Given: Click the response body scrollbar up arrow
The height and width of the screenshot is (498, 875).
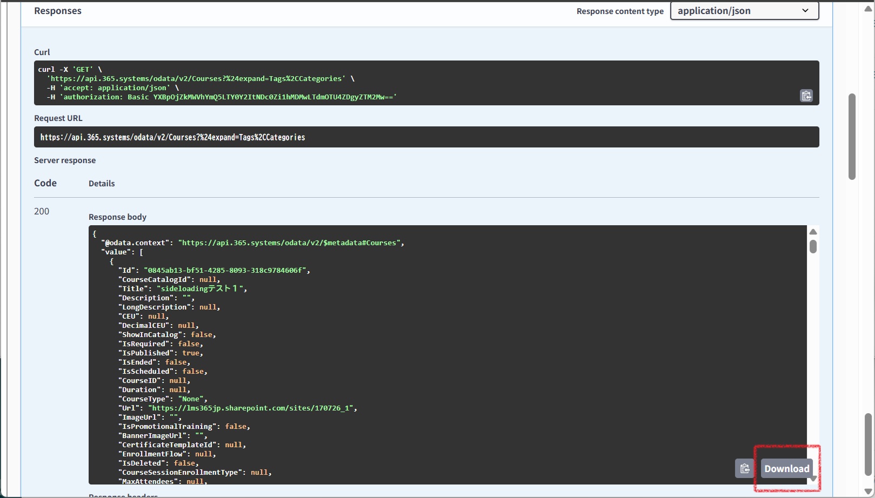Looking at the screenshot, I should click(x=813, y=232).
